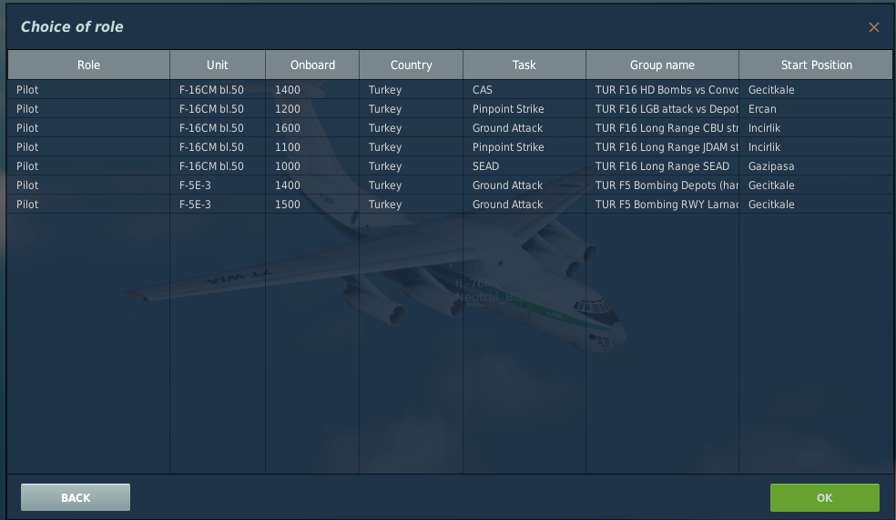Image resolution: width=896 pixels, height=520 pixels.
Task: Sort by the Unit column header
Action: pyautogui.click(x=218, y=65)
